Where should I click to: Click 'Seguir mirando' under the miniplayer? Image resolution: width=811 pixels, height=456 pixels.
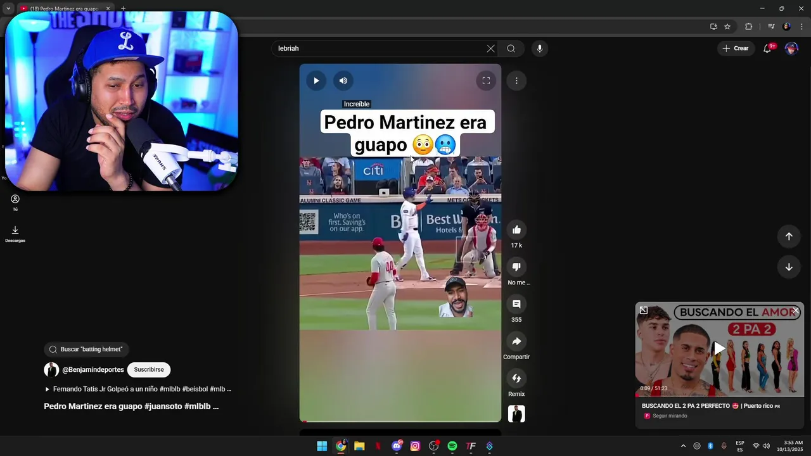click(x=670, y=416)
